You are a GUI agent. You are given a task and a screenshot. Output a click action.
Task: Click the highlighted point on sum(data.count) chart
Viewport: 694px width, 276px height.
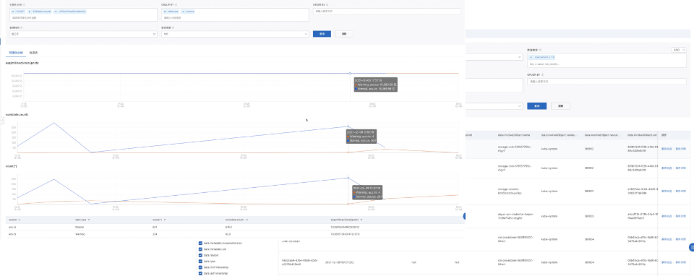[348, 126]
